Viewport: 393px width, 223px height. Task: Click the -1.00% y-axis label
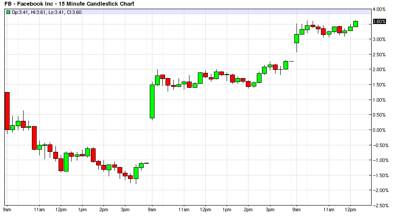[x=380, y=160]
